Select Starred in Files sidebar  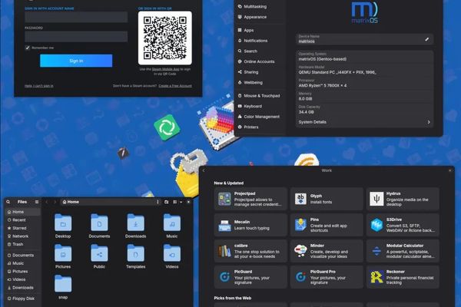click(22, 228)
